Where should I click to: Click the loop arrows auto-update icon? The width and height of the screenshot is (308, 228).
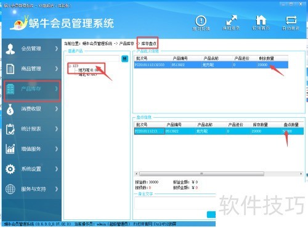tap(291, 20)
